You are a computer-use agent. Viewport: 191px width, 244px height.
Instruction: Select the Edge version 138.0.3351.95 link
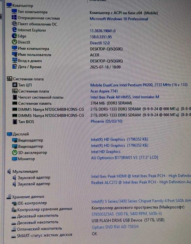pos(101,37)
